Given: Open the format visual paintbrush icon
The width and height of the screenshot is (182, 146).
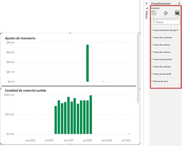Looking at the screenshot, I should 165,13.
